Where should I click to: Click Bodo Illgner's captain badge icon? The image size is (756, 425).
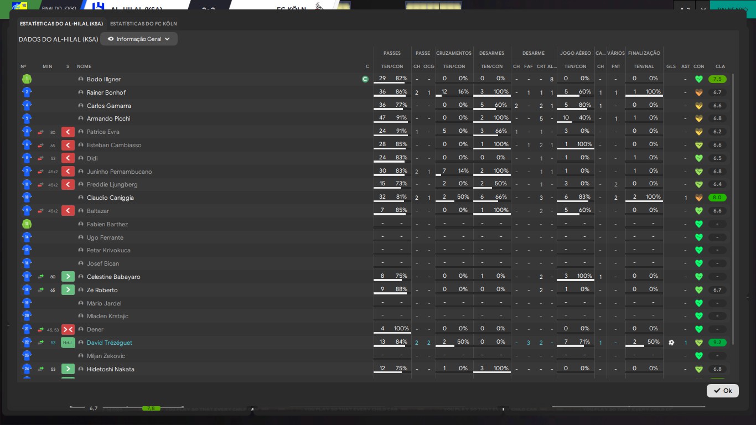(x=365, y=79)
